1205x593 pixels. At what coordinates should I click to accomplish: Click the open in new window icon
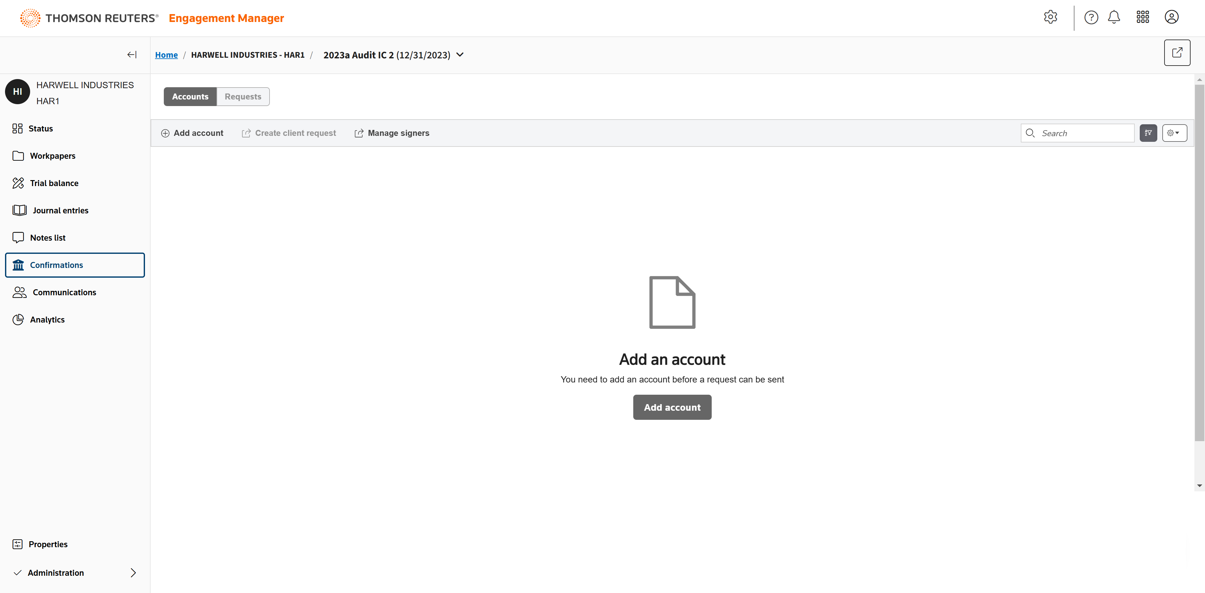coord(1177,52)
